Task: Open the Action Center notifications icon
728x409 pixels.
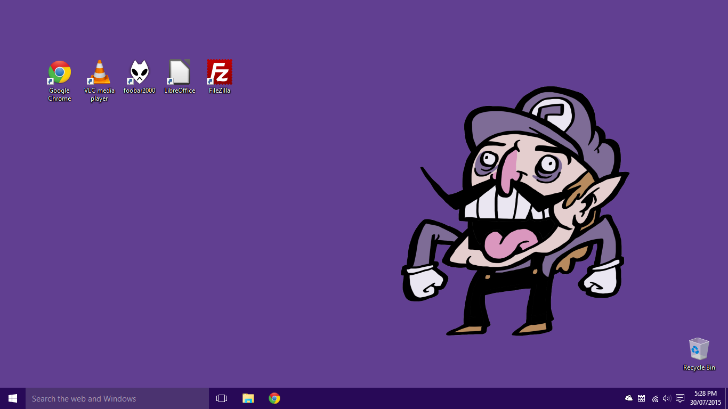Action: 680,398
